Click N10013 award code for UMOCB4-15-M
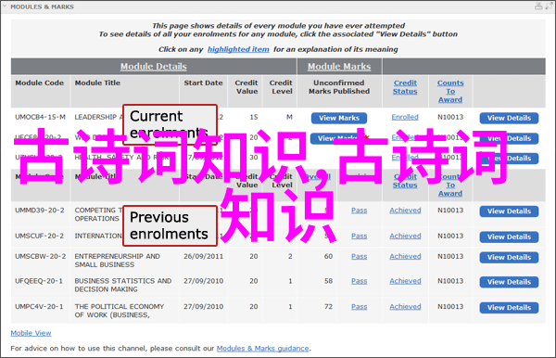Image resolution: width=556 pixels, height=358 pixels. point(450,117)
